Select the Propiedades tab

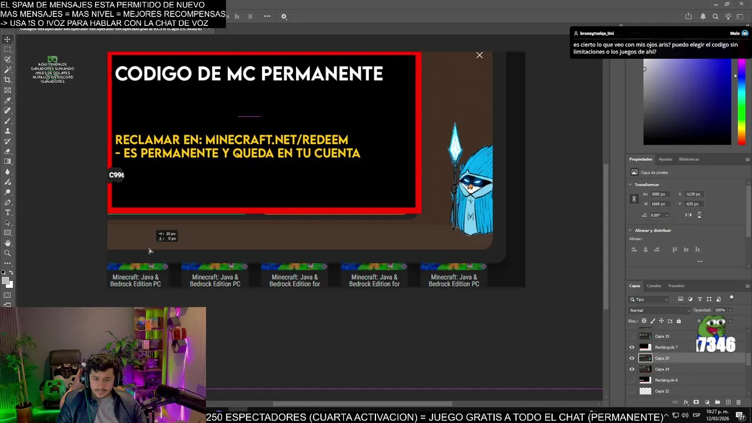(640, 159)
